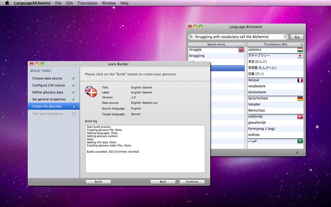The width and height of the screenshot is (331, 207).
Task: Click the highlighted blue search term row
Action: pos(227,68)
